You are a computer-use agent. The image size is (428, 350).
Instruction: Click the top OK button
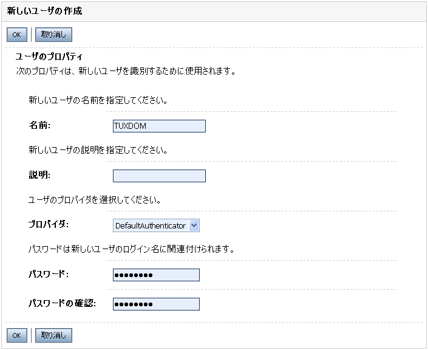17,35
